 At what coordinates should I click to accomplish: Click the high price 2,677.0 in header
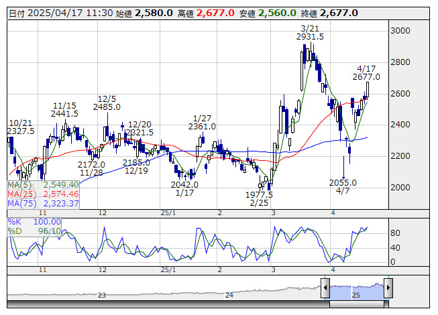(215, 13)
